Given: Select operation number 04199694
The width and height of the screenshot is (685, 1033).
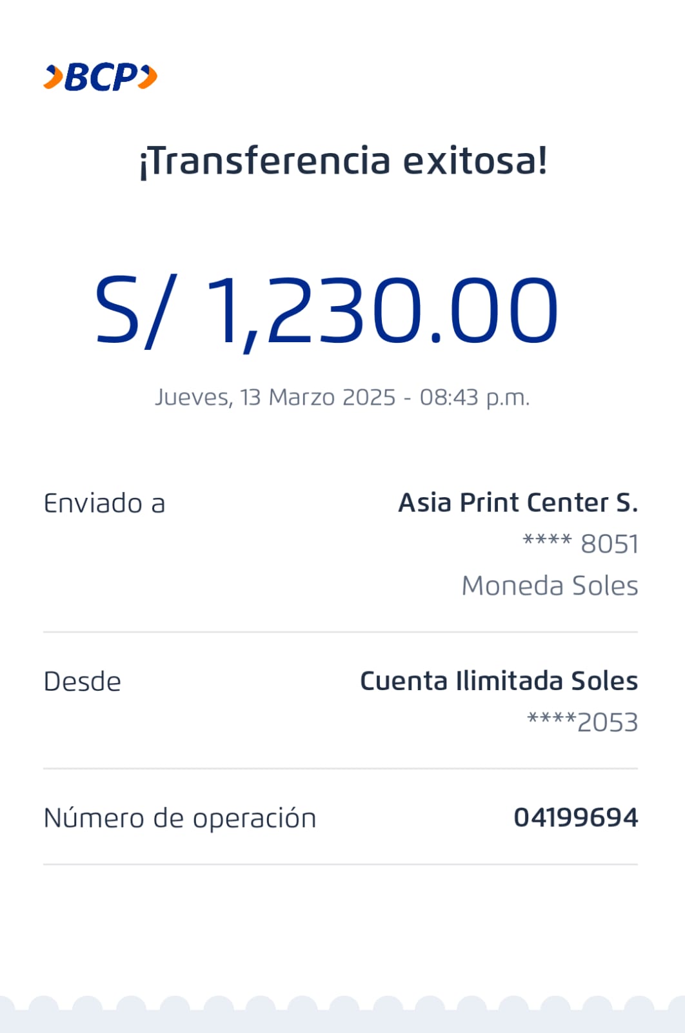Looking at the screenshot, I should [x=575, y=817].
